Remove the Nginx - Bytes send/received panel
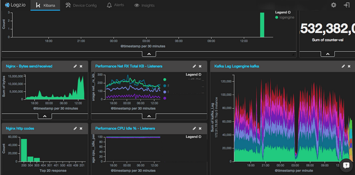Viewport: 355px width, 175px height. pos(81,66)
